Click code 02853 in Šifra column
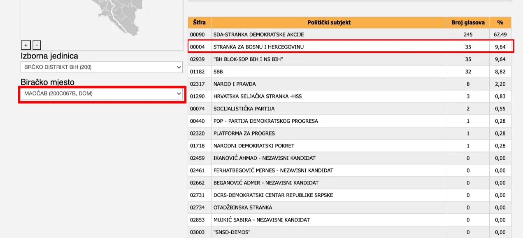 (x=197, y=220)
